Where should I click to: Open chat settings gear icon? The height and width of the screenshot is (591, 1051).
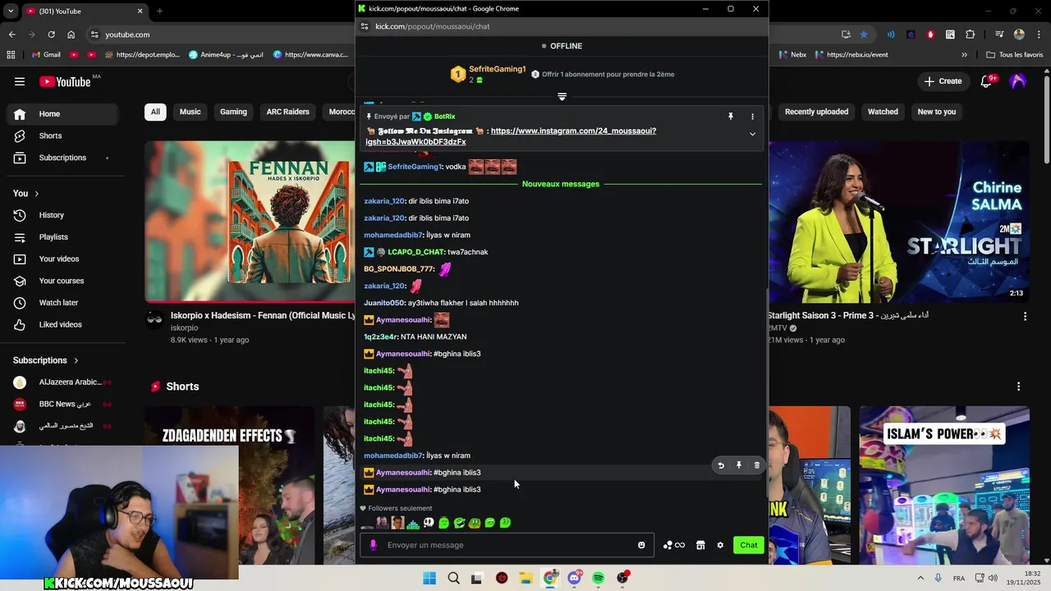pyautogui.click(x=720, y=545)
